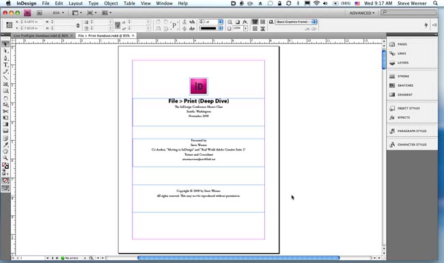Screen dimensions: 444x263
Task: Select the Line tool
Action: pos(5,78)
